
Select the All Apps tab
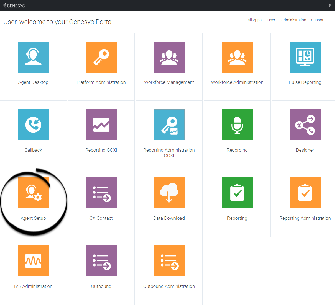(255, 20)
